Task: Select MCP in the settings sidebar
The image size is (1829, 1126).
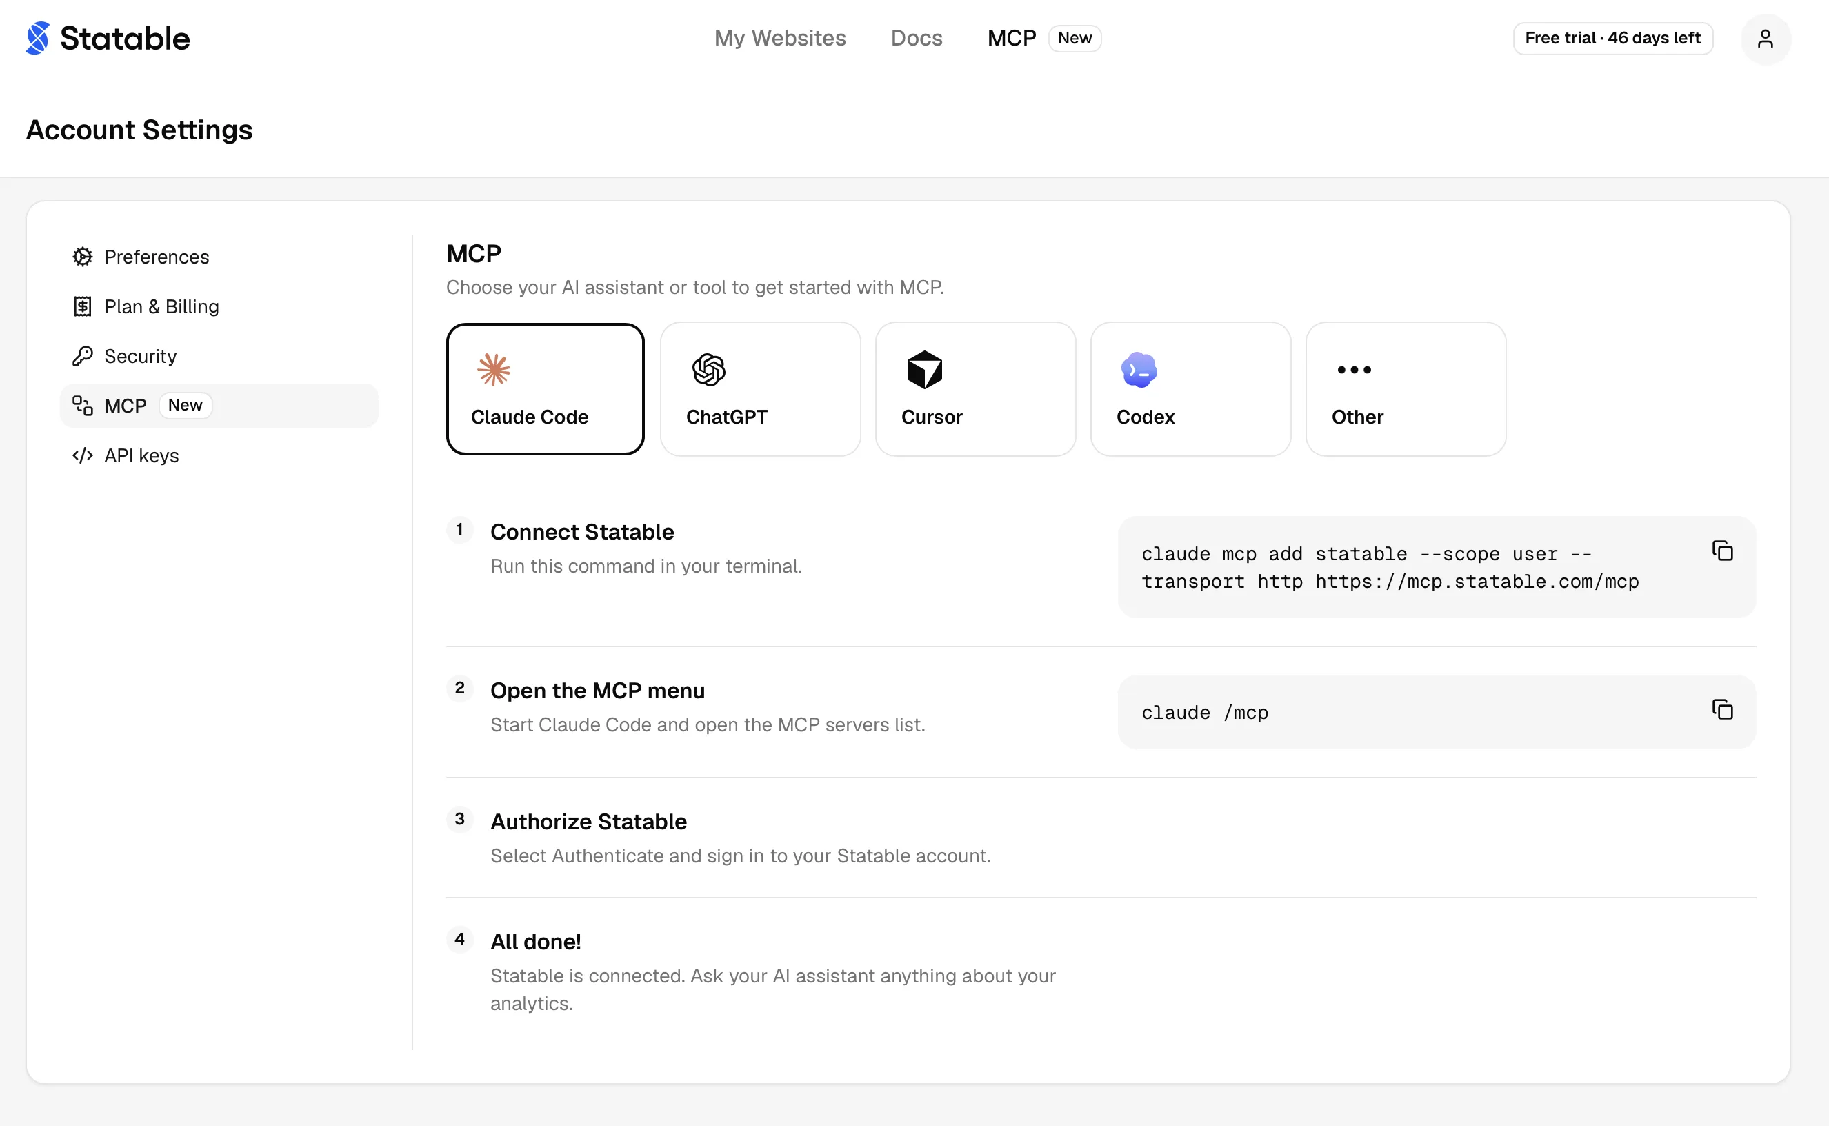Action: point(219,406)
